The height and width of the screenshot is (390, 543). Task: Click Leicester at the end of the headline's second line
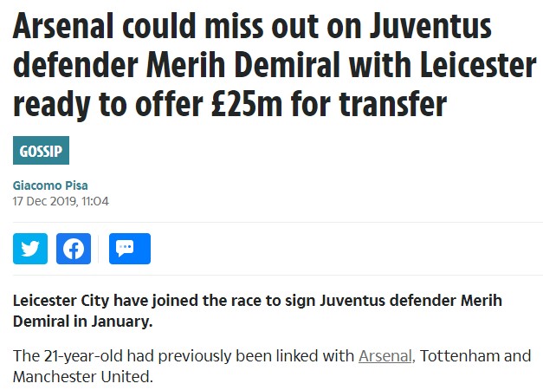click(x=479, y=65)
